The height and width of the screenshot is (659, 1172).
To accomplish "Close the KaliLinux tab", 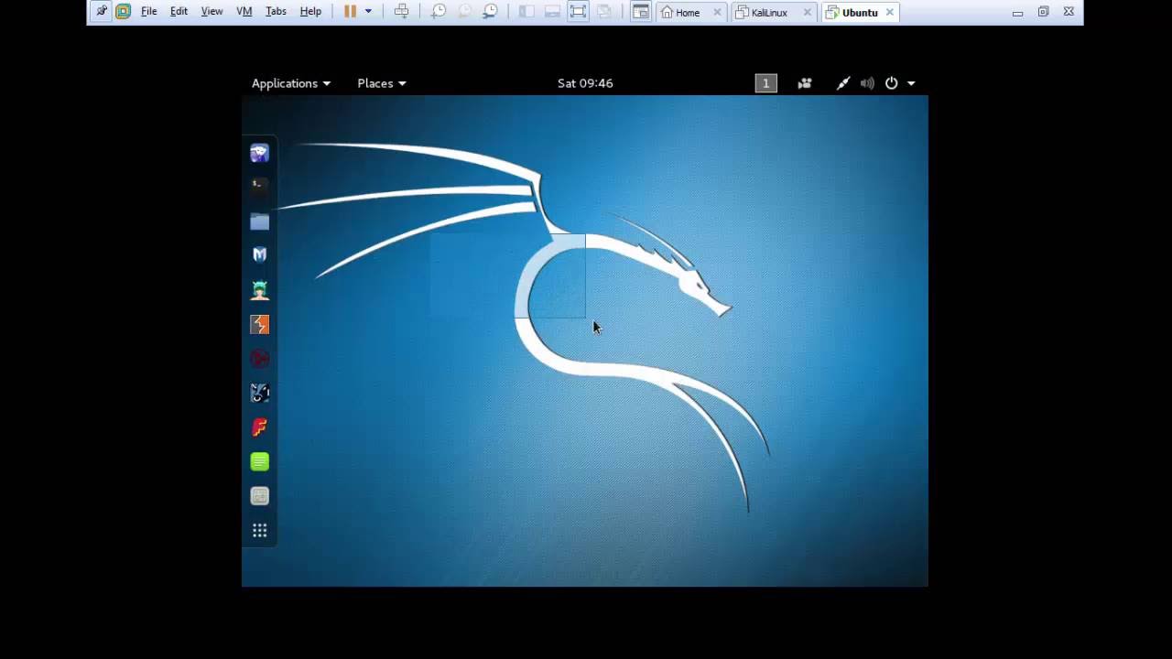I will (807, 13).
